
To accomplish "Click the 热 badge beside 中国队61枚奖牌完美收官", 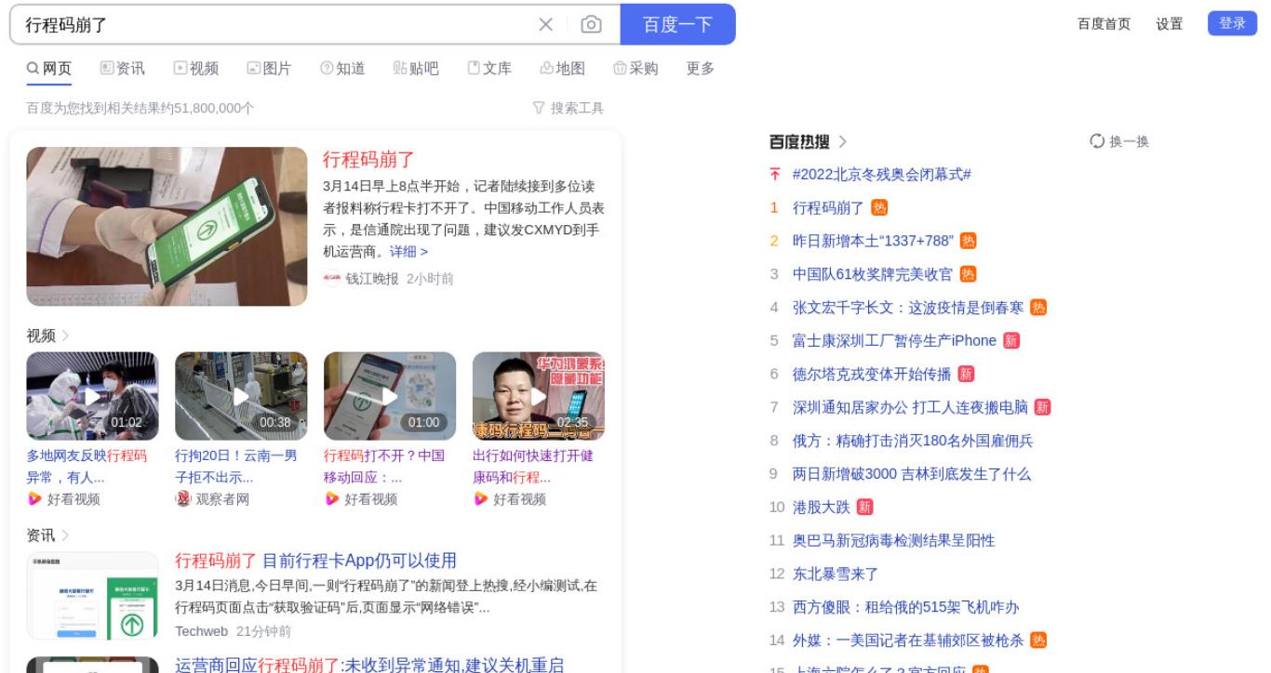I will [968, 274].
